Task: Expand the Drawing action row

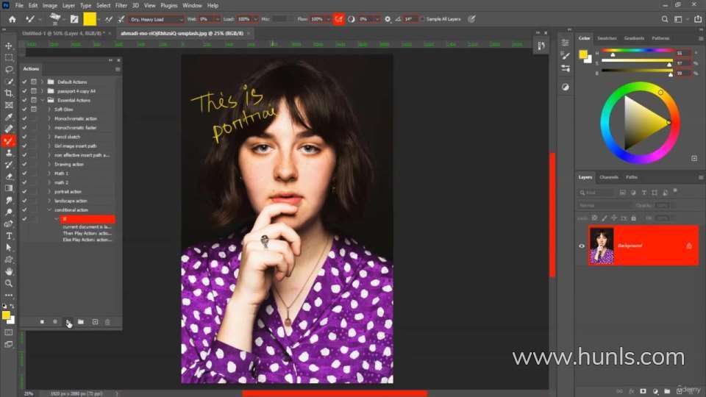Action: pos(49,164)
